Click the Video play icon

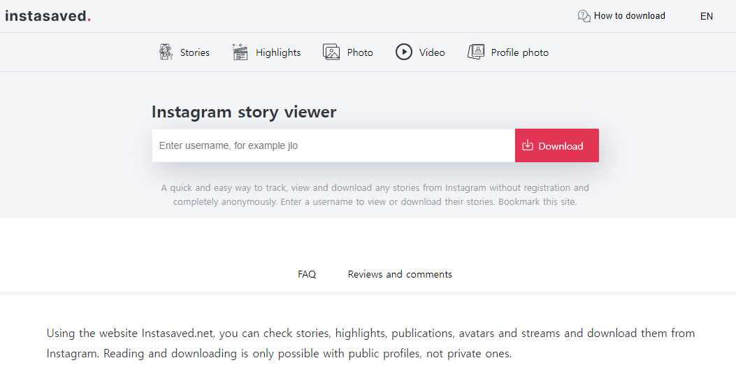[404, 52]
